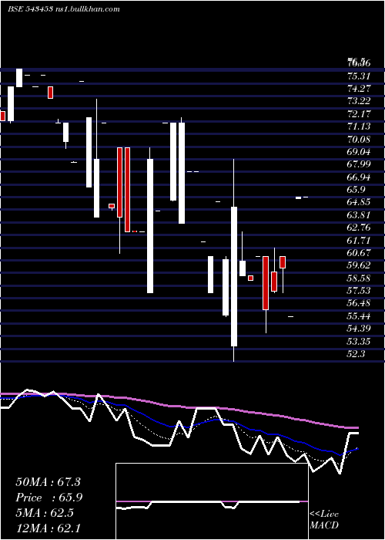The height and width of the screenshot is (540, 385).
Task: Click the BSE 543453 ns1.bullkhan.com header text
Action: coord(64,9)
